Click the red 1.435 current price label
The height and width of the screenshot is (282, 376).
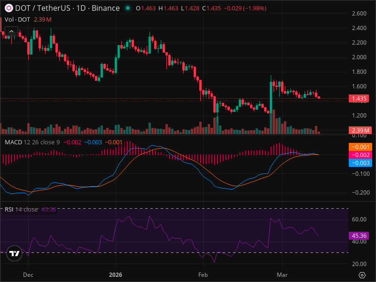point(359,99)
